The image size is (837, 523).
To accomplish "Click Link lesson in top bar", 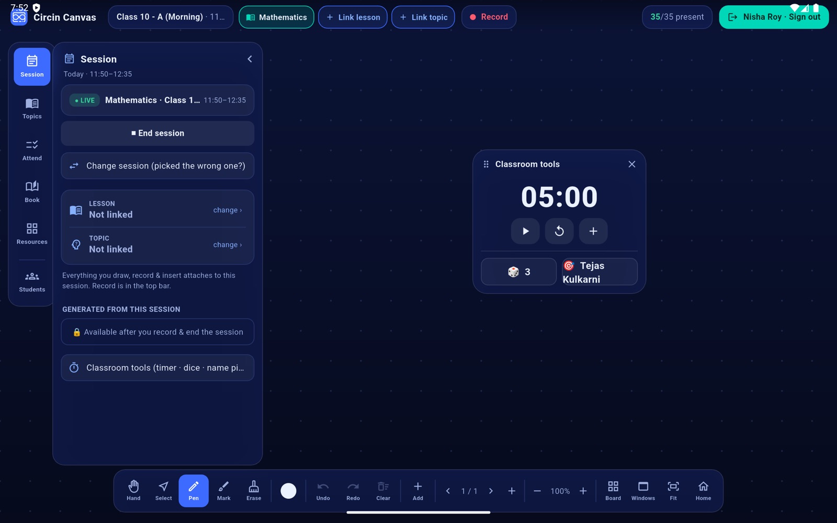I will click(353, 17).
